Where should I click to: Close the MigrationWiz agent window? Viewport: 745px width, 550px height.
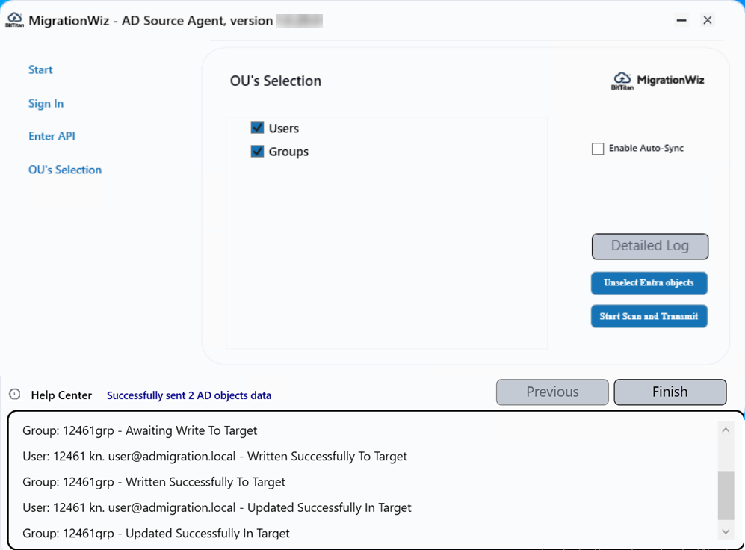708,20
